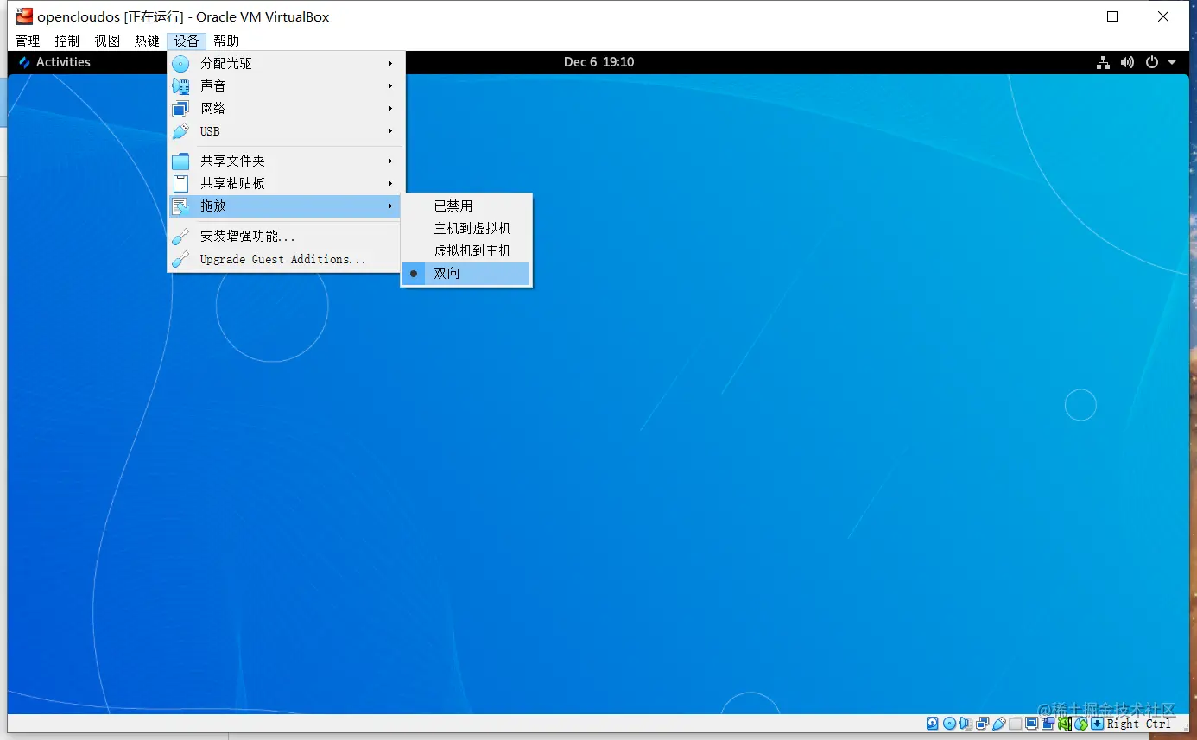
Task: Click the VirtualBox title bar icon
Action: point(24,16)
